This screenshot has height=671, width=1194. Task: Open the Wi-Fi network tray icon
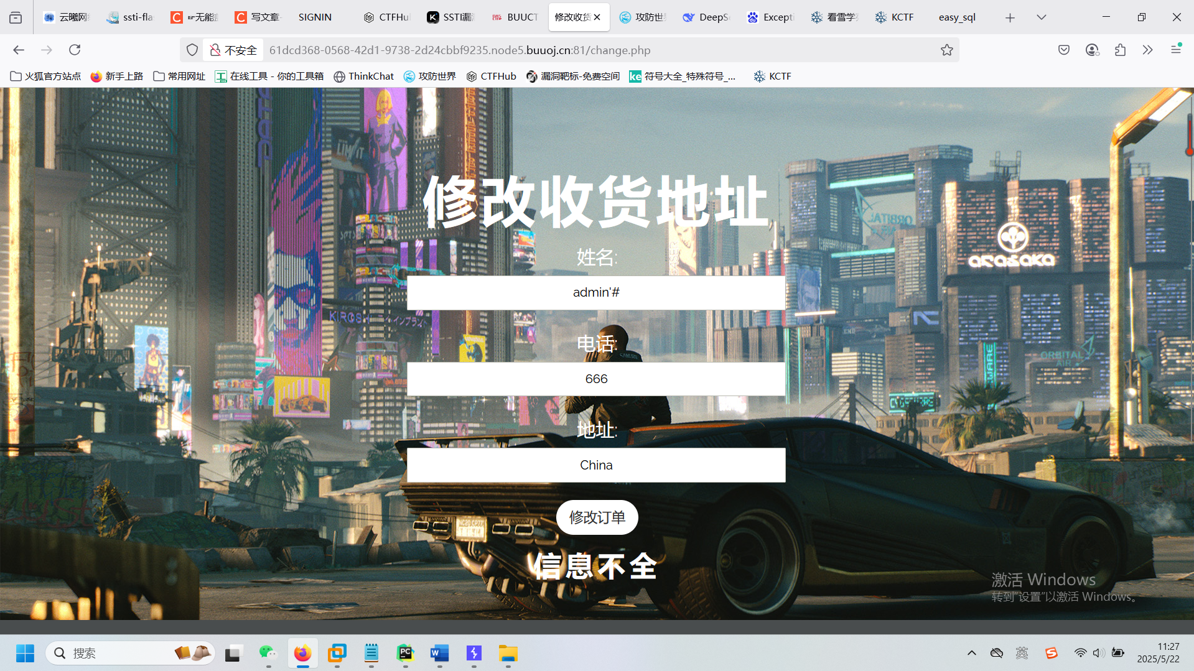pyautogui.click(x=1080, y=653)
